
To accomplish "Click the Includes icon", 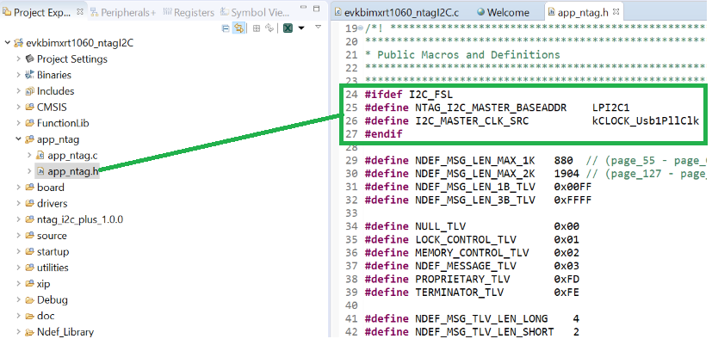I will 29,91.
